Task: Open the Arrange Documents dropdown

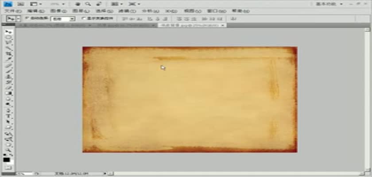Action: pyautogui.click(x=116, y=4)
